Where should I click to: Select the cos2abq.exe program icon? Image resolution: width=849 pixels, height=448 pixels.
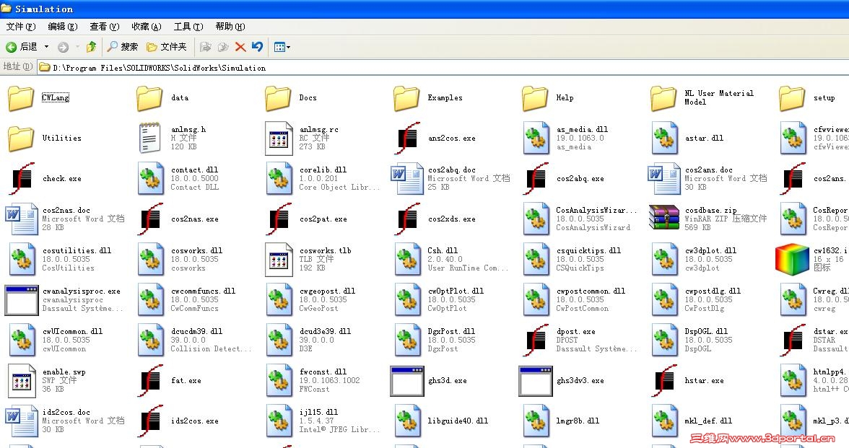pos(536,179)
